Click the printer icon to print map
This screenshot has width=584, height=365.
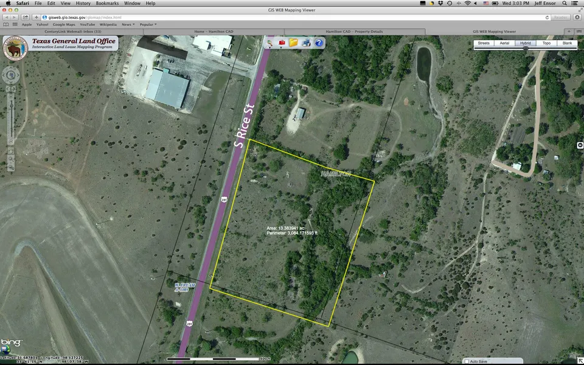(x=307, y=43)
